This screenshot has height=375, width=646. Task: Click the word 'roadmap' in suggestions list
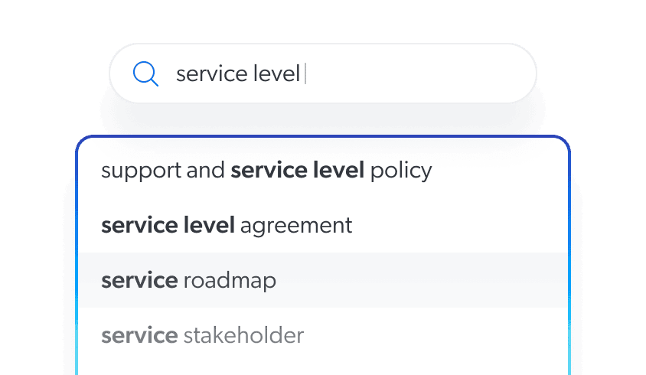[x=230, y=280]
